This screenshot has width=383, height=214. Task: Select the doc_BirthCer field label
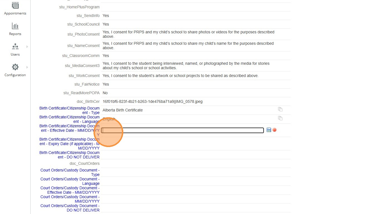(88, 101)
